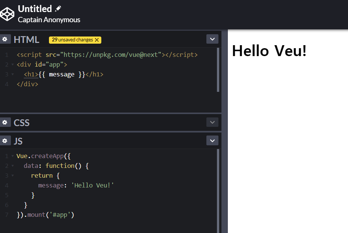Click line number 7 in JS editor

coord(7,215)
